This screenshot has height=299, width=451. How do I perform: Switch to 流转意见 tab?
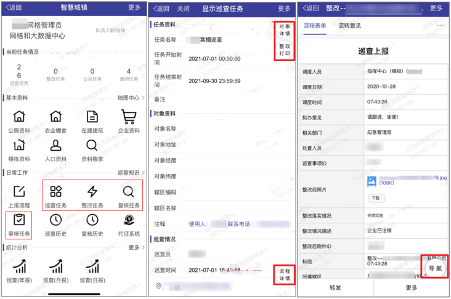click(349, 26)
